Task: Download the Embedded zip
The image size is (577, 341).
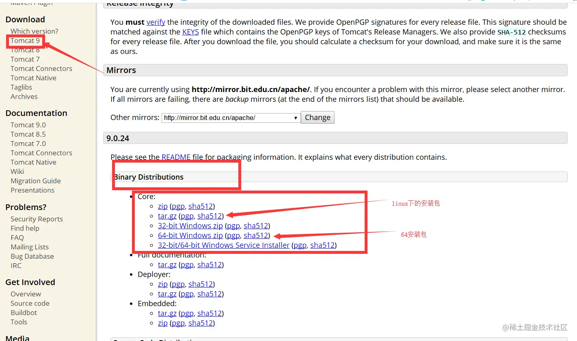Action: 163,323
